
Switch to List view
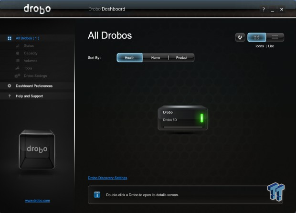pos(275,37)
